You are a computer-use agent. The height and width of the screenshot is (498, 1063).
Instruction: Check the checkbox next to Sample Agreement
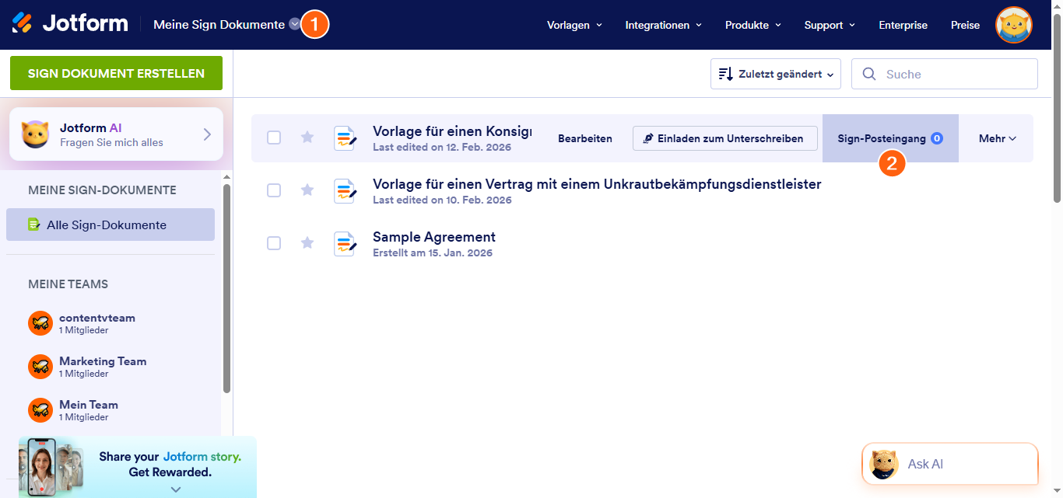click(274, 242)
